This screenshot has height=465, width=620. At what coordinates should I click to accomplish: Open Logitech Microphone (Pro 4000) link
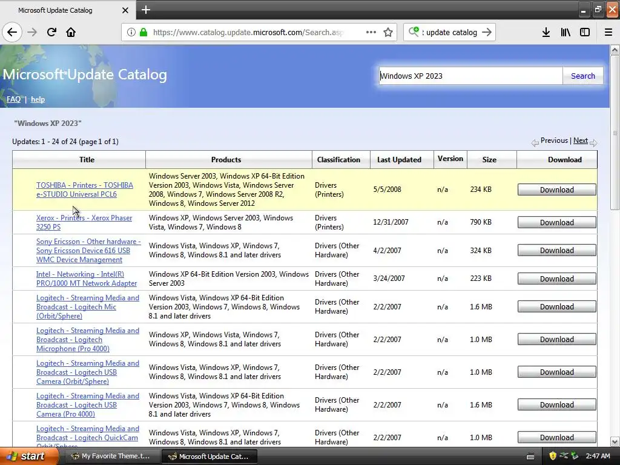(87, 340)
